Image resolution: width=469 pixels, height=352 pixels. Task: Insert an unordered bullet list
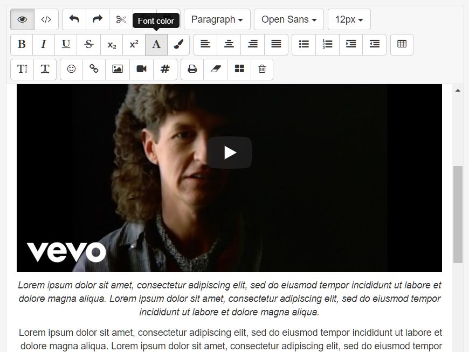[304, 44]
